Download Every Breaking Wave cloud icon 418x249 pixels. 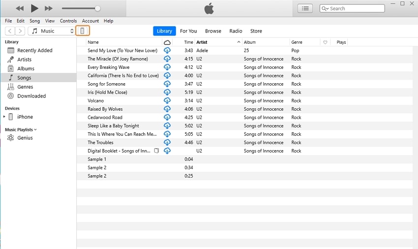point(167,67)
